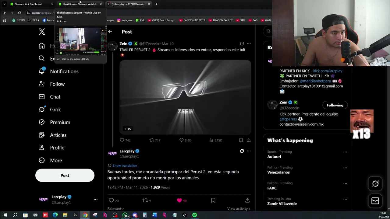The height and width of the screenshot is (219, 390).
Task: Open the Grok icon on Zein's tweet
Action: click(242, 43)
